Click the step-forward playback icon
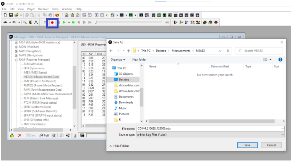This screenshot has height=162, width=292. pyautogui.click(x=84, y=22)
